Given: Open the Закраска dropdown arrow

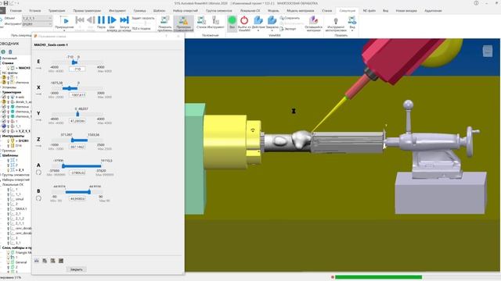Looking at the screenshot, I should 272,30.
